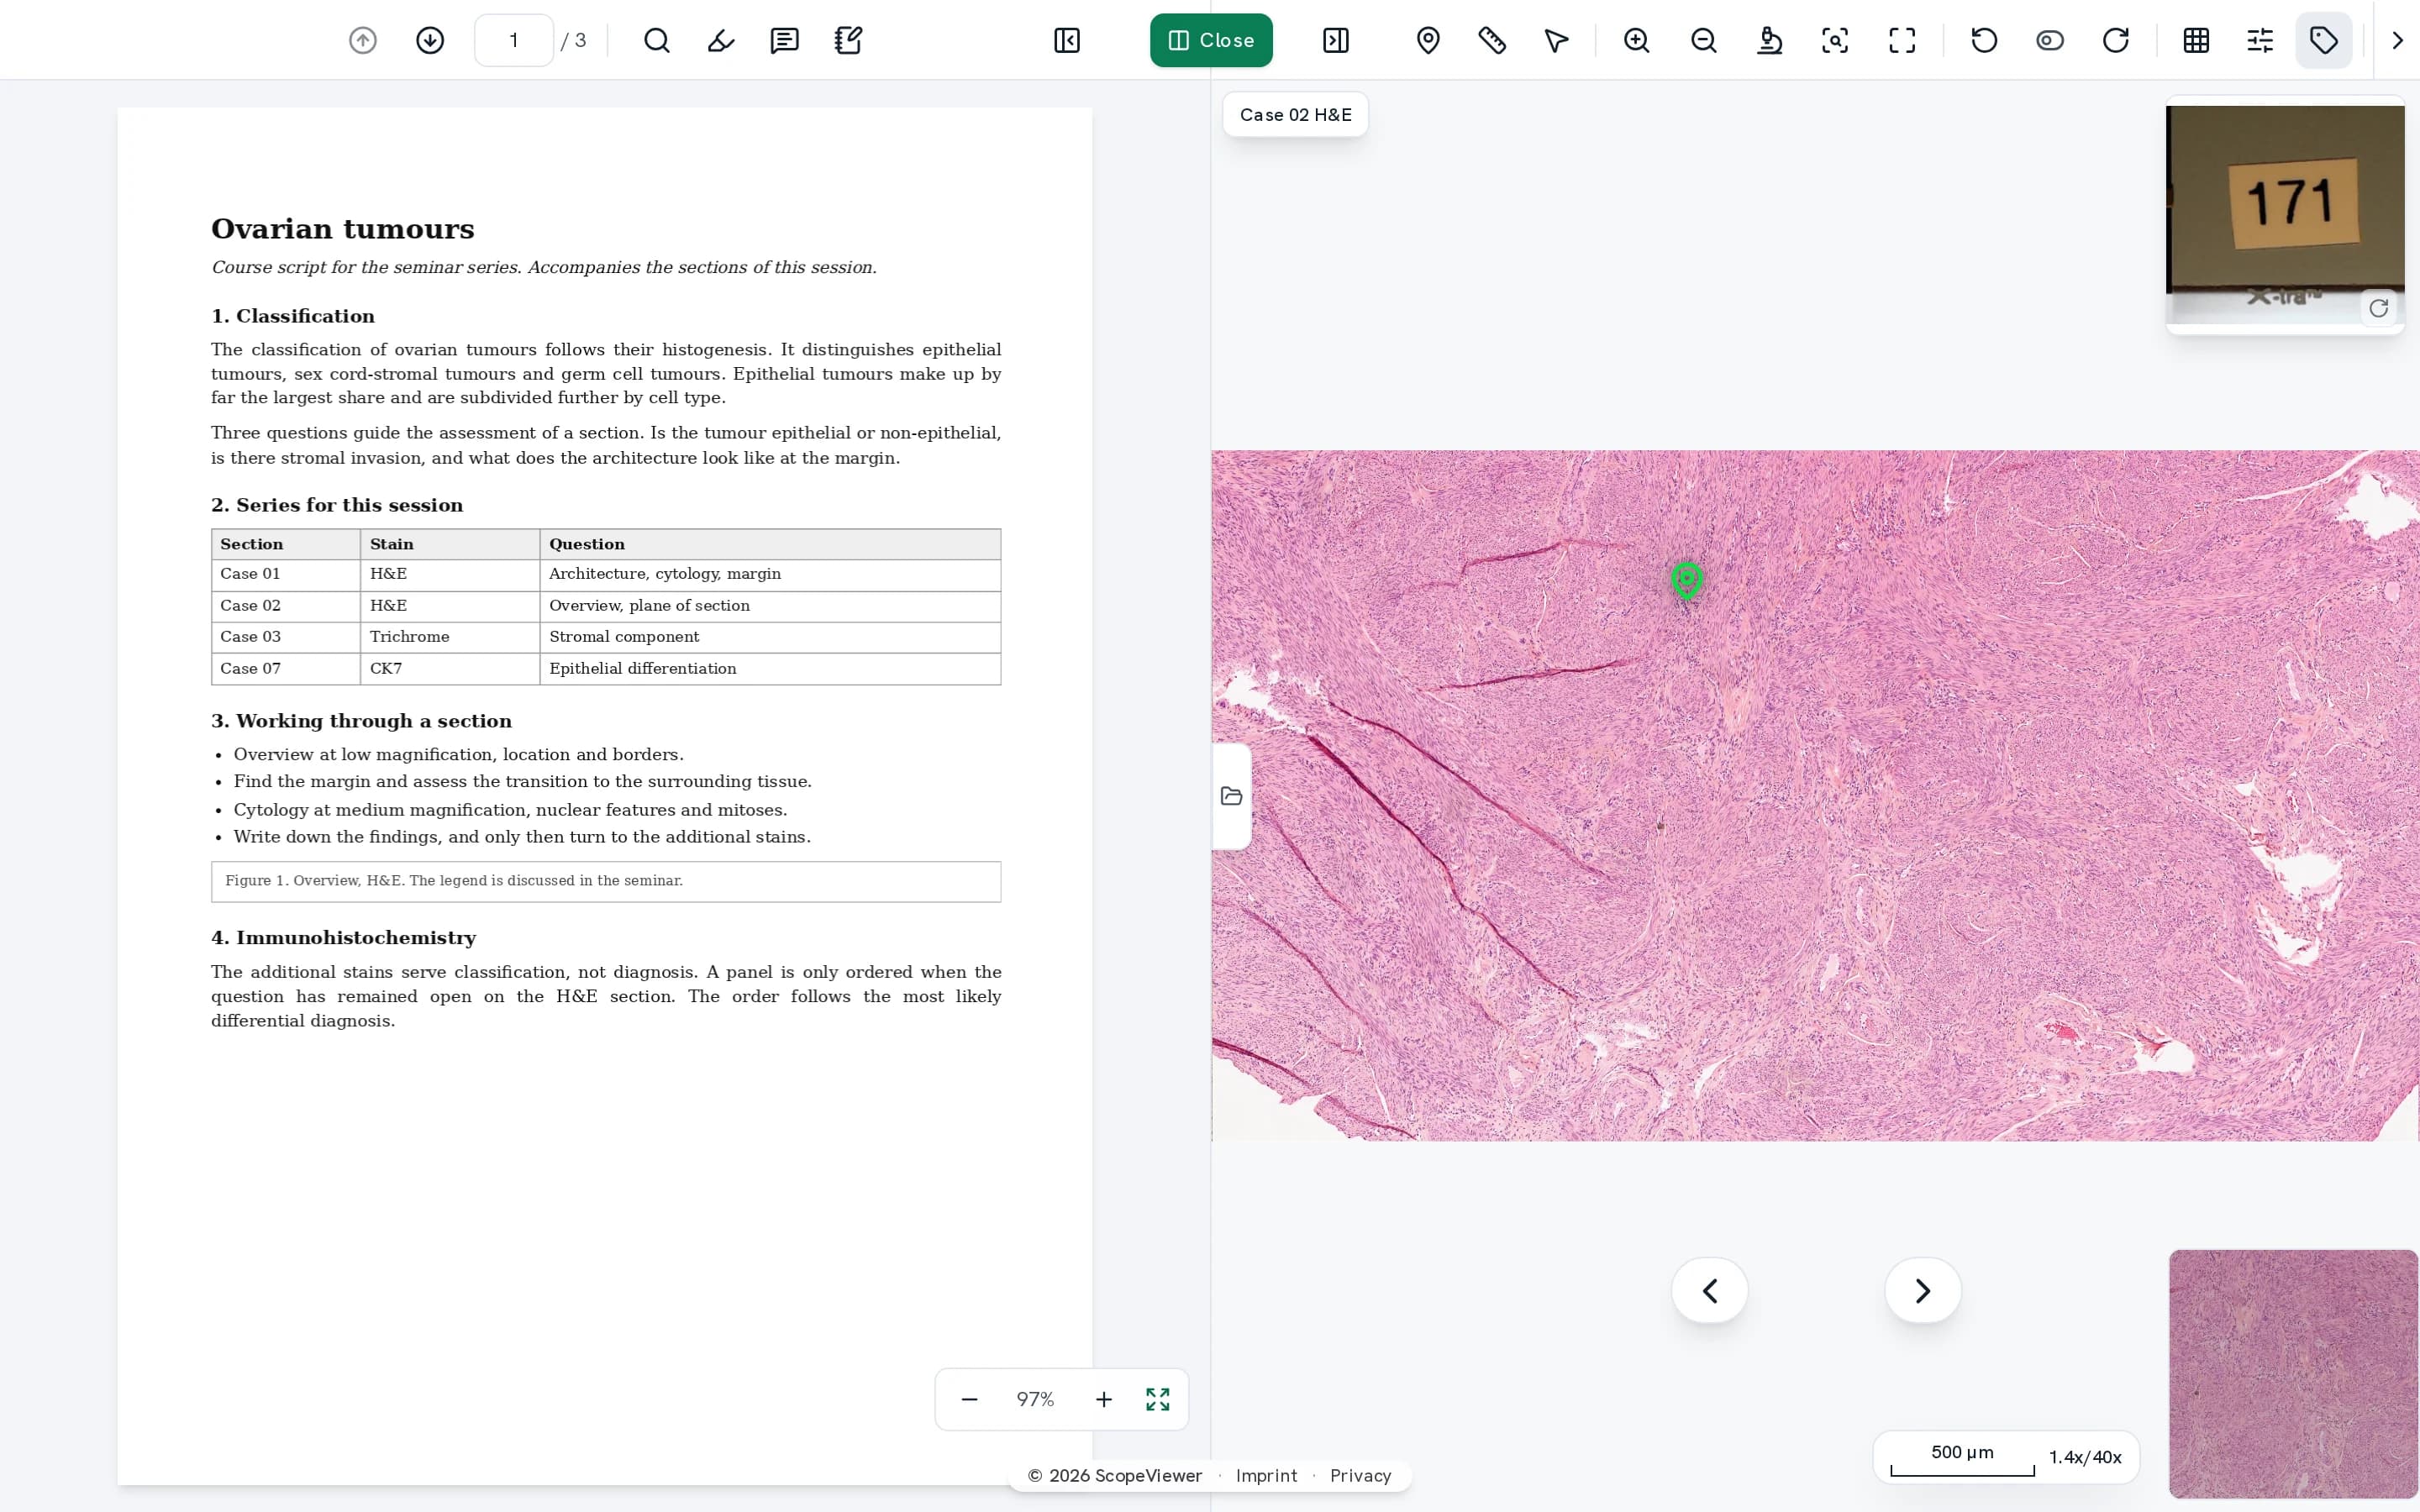
Task: Collapse the left document panel
Action: (1067, 40)
